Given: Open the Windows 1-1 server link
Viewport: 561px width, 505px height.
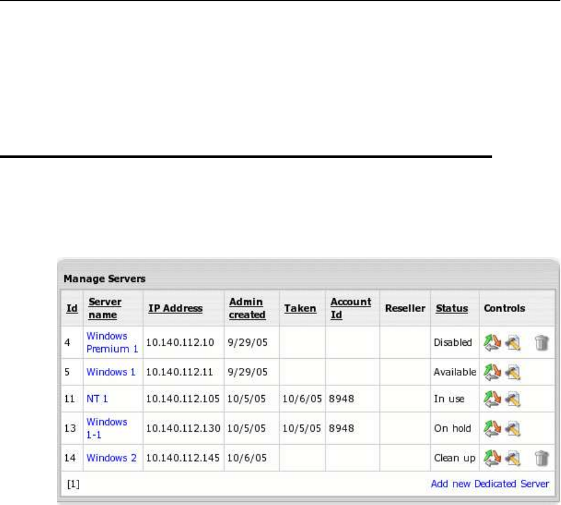Looking at the screenshot, I should [x=107, y=428].
